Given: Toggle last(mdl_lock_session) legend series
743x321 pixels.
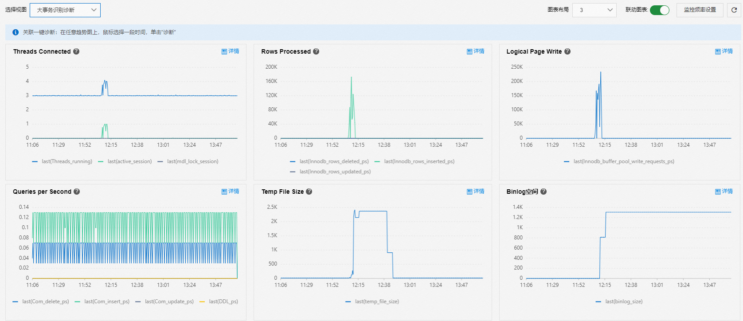Looking at the screenshot, I should click(188, 161).
